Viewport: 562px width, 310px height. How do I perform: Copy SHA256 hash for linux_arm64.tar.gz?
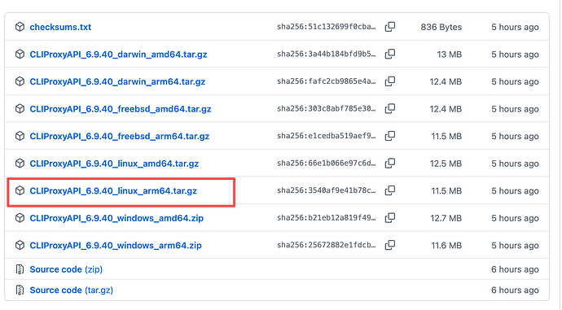(x=390, y=190)
